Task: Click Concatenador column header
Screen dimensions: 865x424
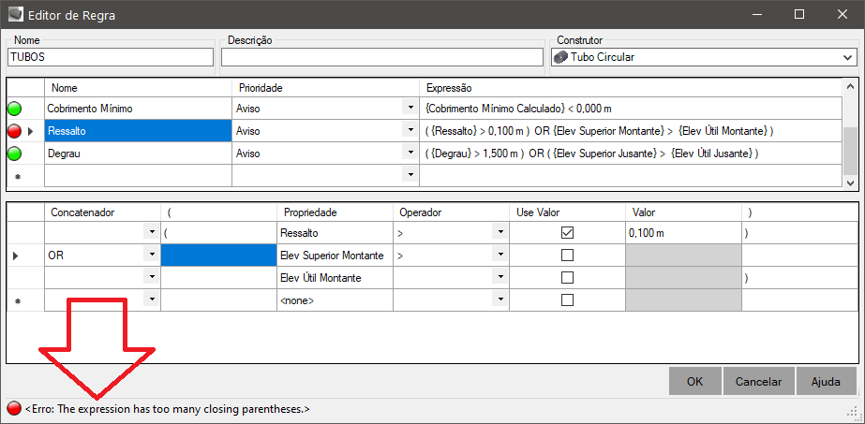Action: 102,212
